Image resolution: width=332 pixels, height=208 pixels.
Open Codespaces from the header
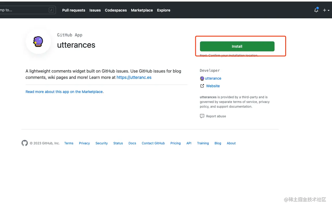point(116,10)
